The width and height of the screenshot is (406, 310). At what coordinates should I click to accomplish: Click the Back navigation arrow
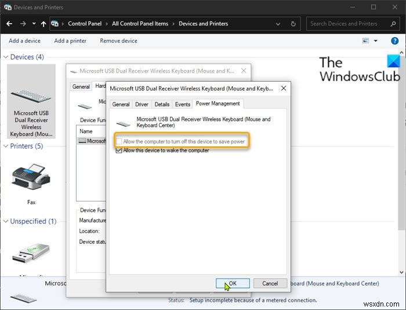click(x=9, y=24)
